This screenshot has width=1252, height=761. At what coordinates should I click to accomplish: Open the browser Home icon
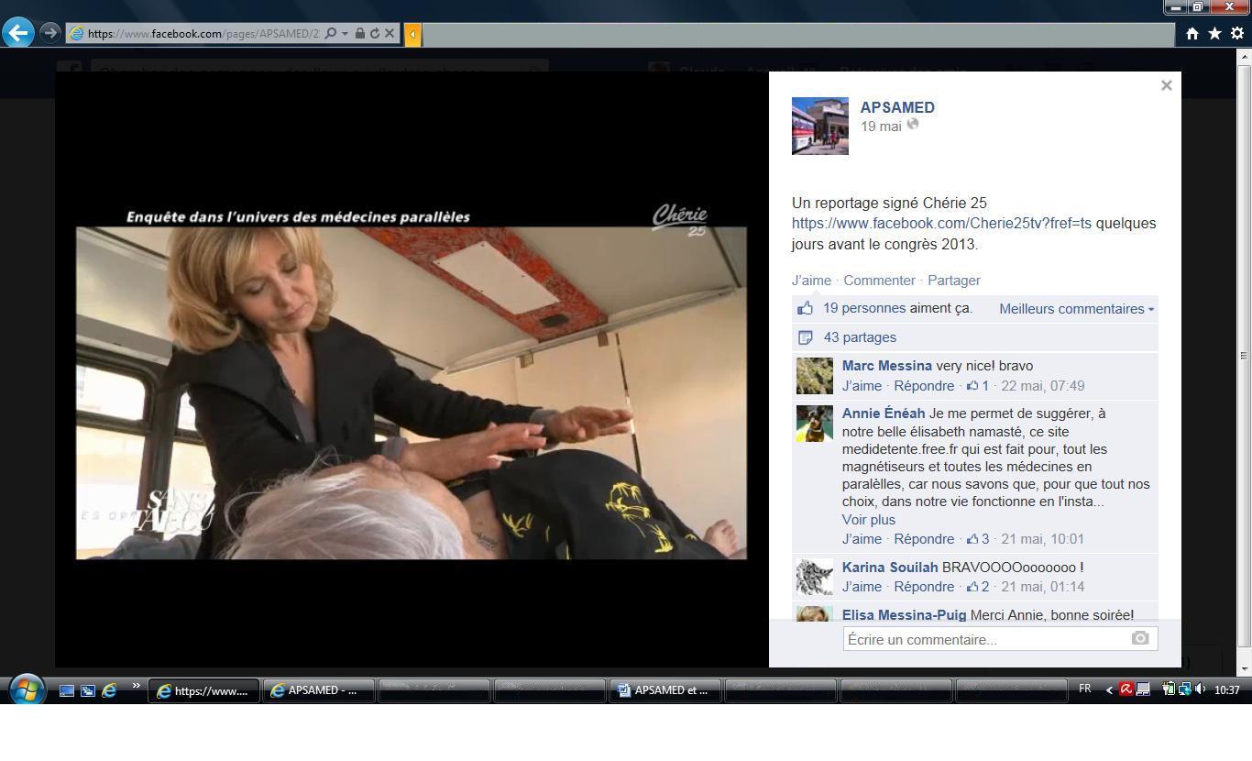coord(1192,34)
